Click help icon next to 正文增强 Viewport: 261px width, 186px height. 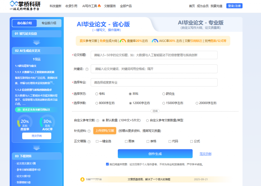(x=89, y=141)
